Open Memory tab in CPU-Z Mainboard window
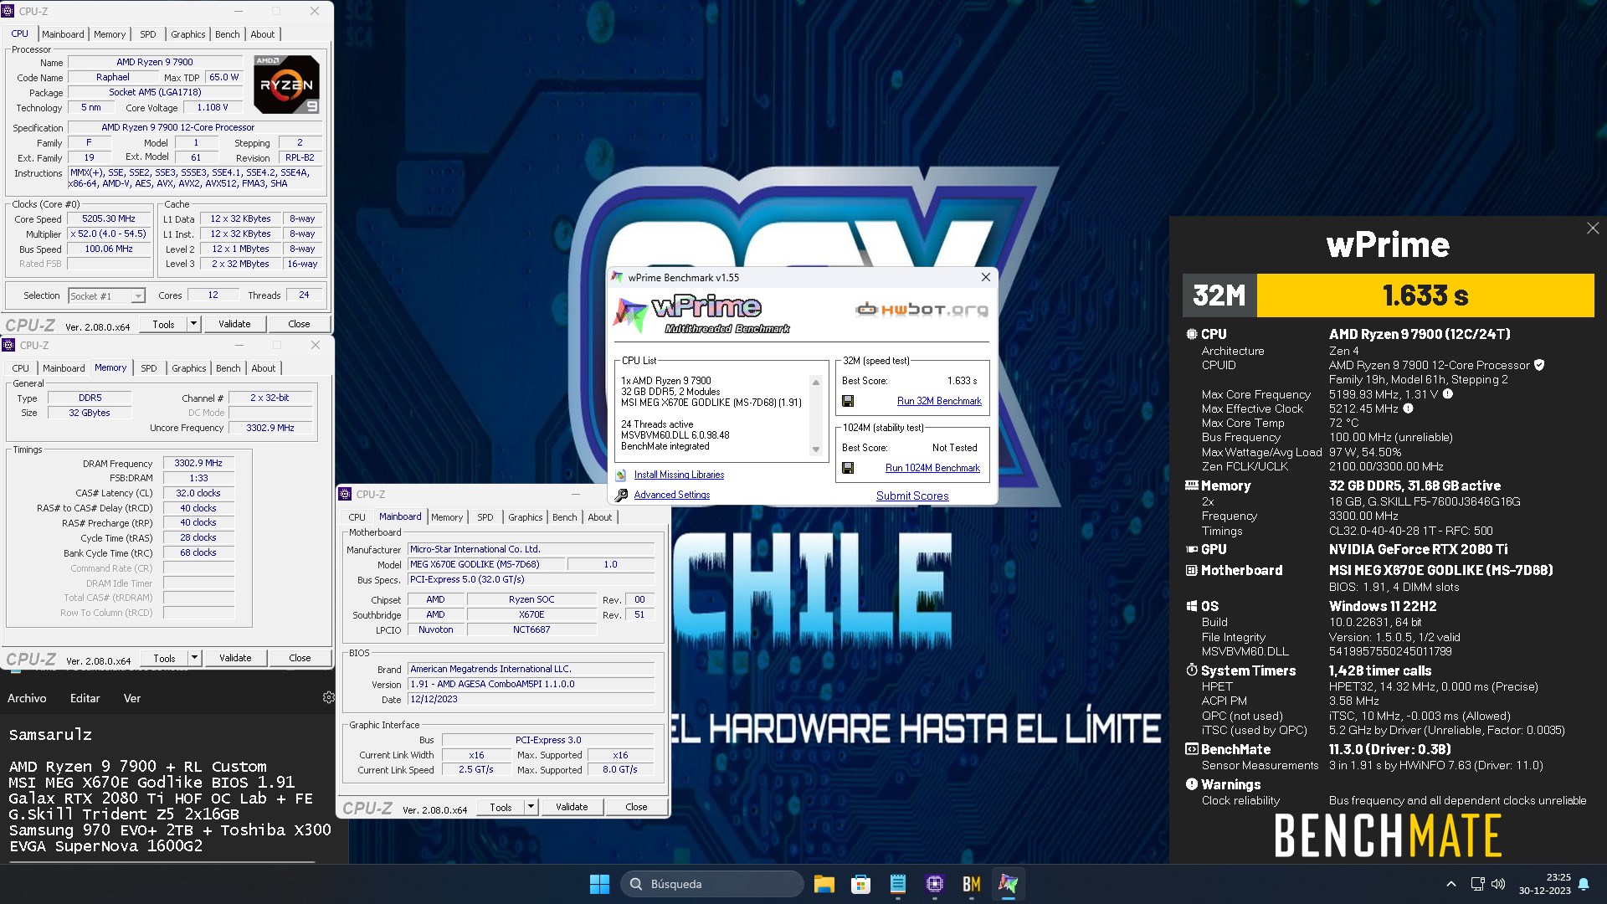Viewport: 1607px width, 904px height. [447, 517]
